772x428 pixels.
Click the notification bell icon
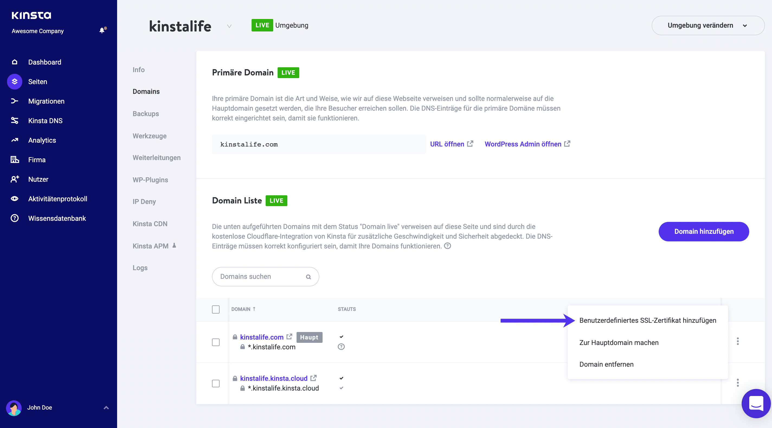tap(102, 30)
